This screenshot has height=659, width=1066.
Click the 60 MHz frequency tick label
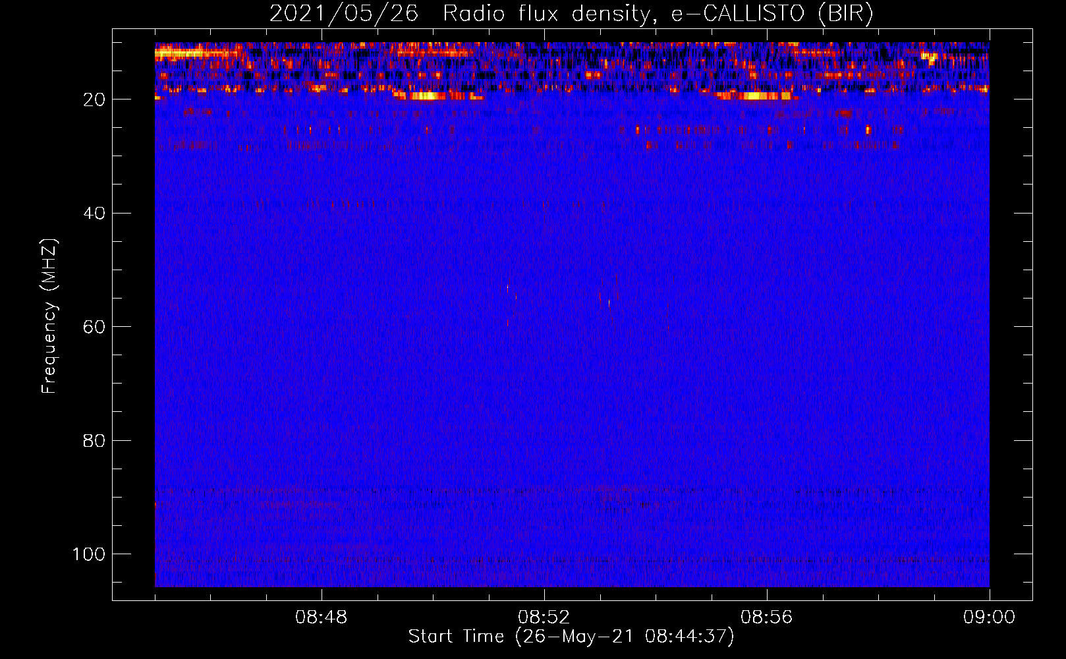94,327
